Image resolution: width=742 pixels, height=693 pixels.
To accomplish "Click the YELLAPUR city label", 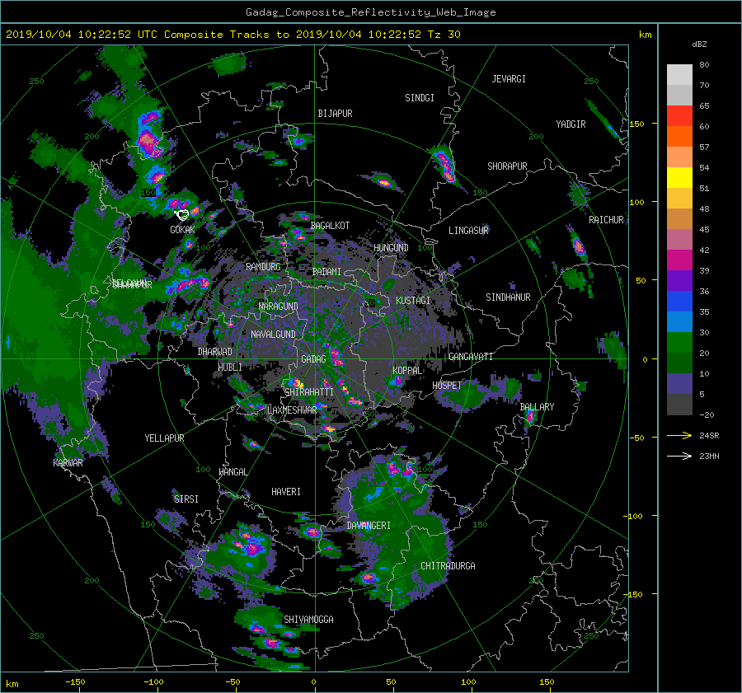I will (x=164, y=438).
